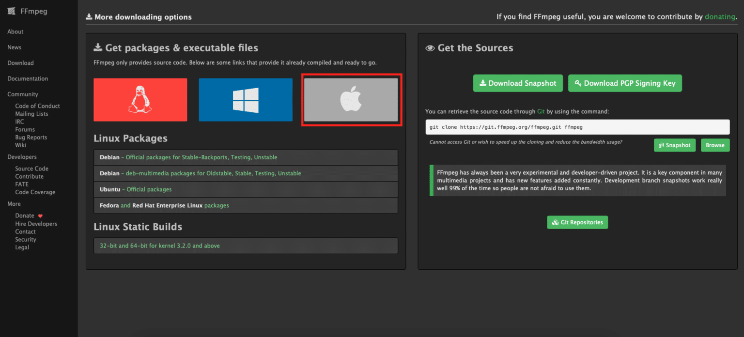Open Debian official packages link

[201, 157]
